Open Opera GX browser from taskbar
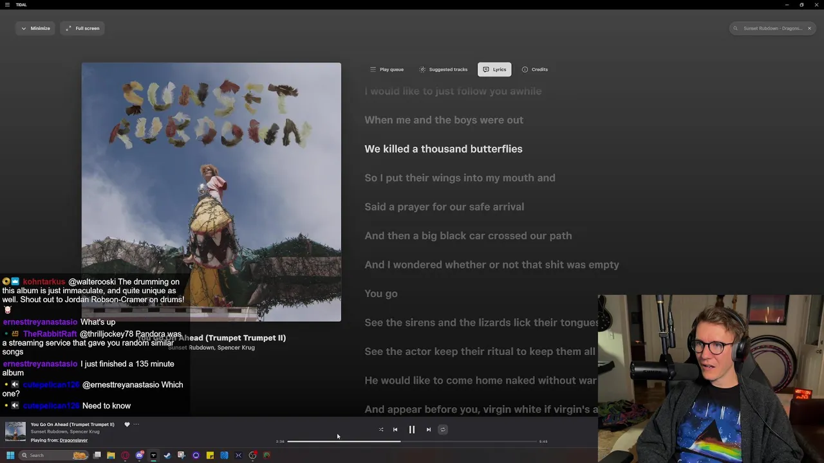 pos(125,455)
